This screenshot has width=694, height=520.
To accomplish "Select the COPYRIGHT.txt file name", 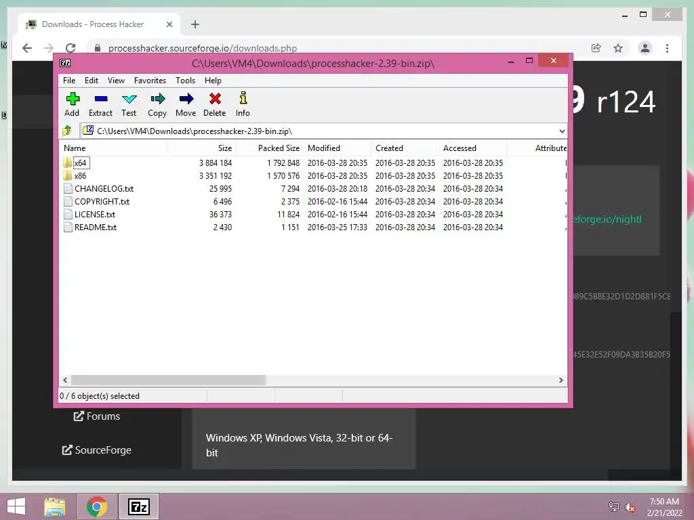I will [x=102, y=201].
